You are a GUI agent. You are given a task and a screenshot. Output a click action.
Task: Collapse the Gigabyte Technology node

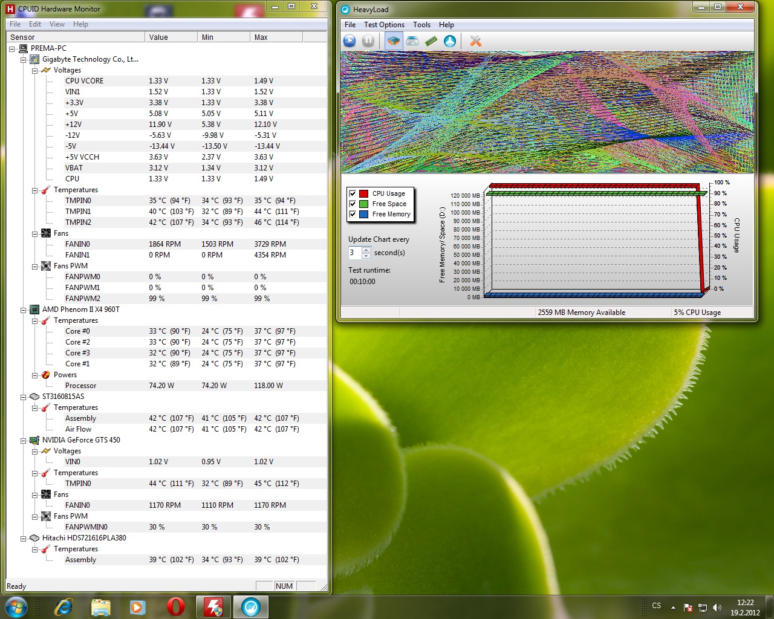click(24, 60)
